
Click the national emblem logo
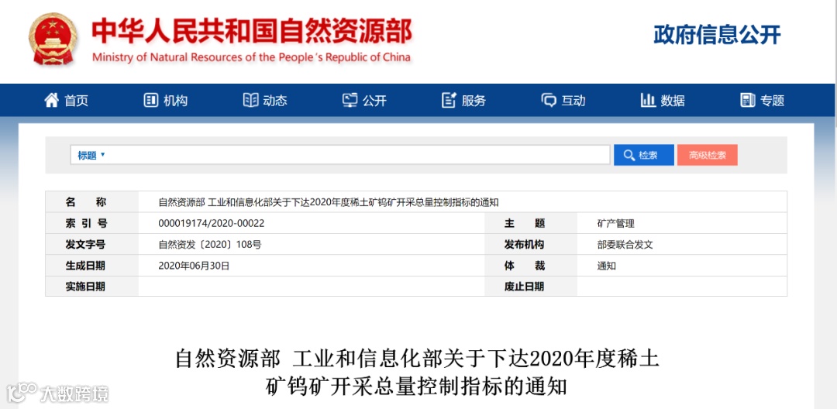tap(53, 40)
